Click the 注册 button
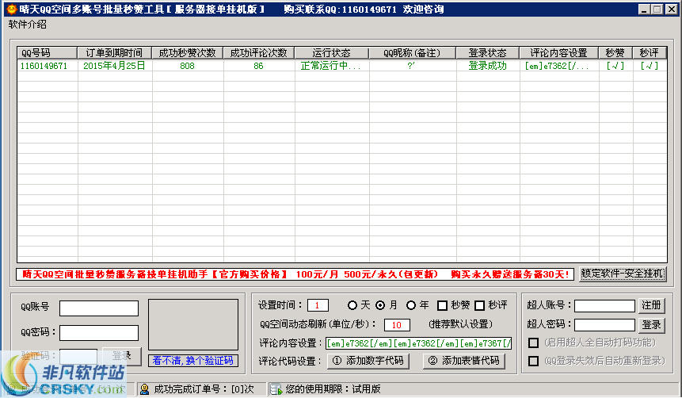Screen dimensions: 682x398 pyautogui.click(x=651, y=305)
